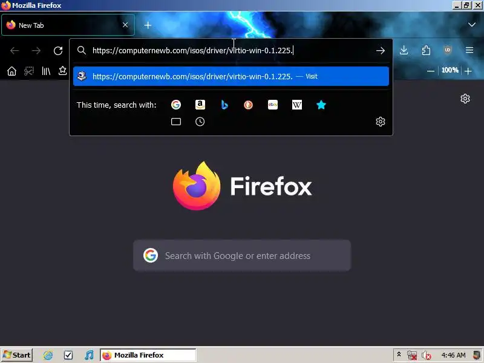Search history with the clock icon
484x363 pixels.
click(x=200, y=122)
